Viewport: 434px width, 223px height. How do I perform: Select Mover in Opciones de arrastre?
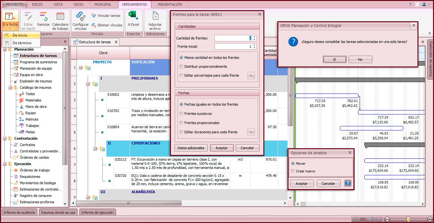coord(298,164)
